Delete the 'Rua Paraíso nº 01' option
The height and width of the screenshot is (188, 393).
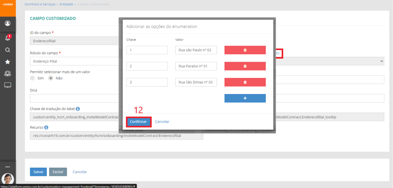[245, 66]
